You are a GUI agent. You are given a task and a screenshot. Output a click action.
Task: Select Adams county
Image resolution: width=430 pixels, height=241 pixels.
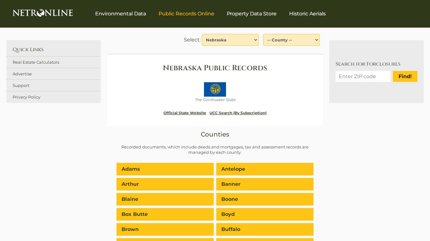click(x=165, y=169)
